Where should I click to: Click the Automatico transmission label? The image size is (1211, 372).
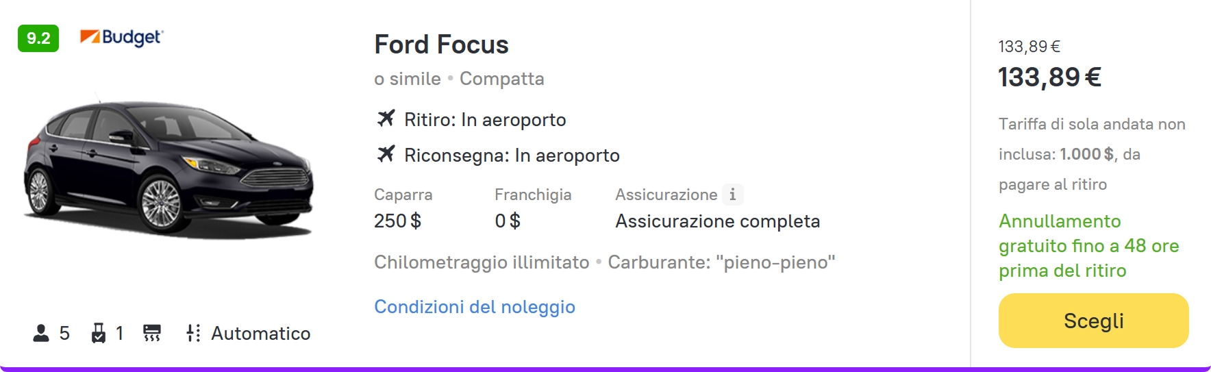[x=260, y=334]
